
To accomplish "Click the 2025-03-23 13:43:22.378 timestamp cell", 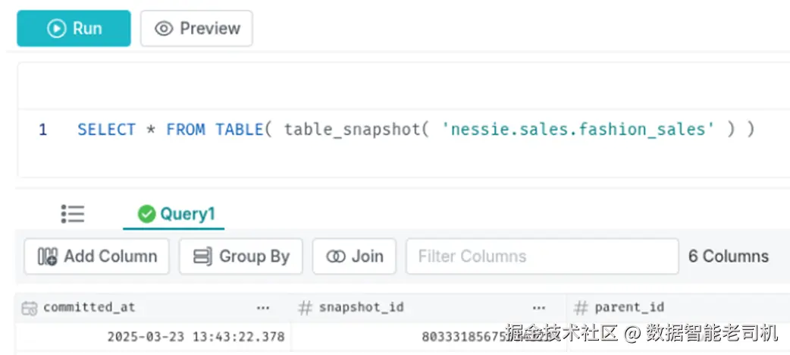I will point(196,336).
